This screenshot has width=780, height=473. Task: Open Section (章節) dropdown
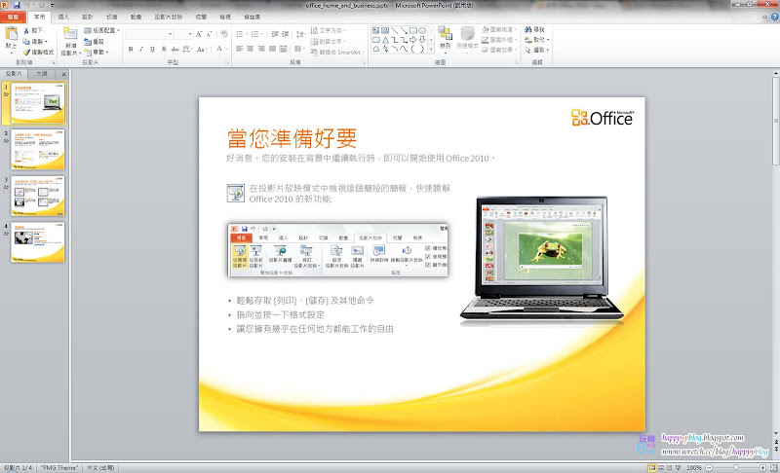[x=97, y=53]
